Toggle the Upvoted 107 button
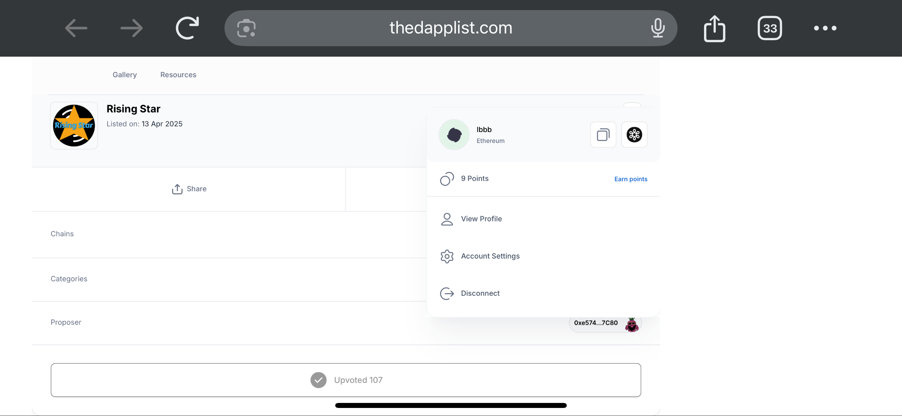The image size is (902, 416). click(x=346, y=380)
